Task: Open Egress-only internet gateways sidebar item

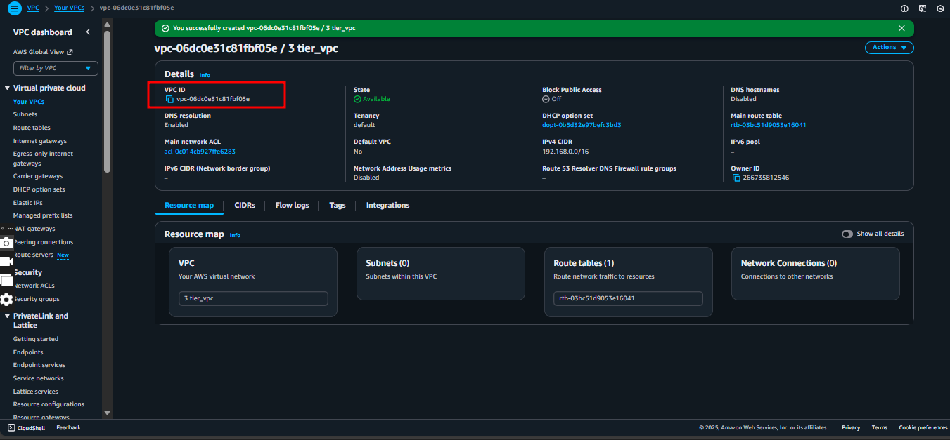Action: click(43, 159)
